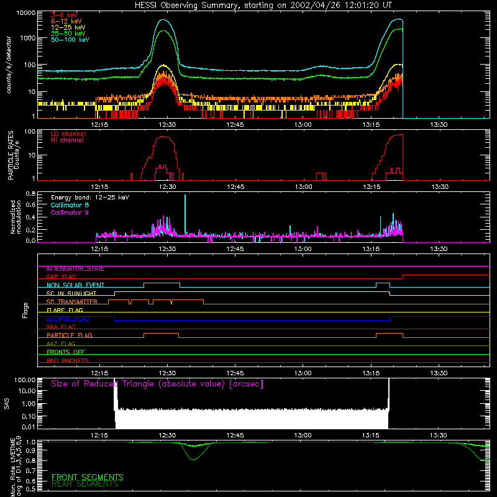Click the 'GAP_FLAG' flag label
497x497 pixels.
click(61, 277)
